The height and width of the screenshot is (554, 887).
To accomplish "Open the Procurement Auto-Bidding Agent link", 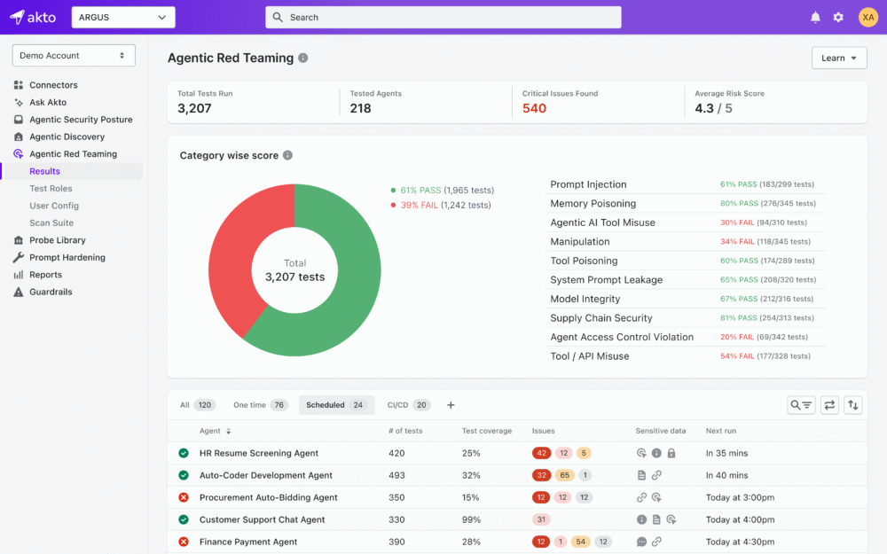I will click(x=268, y=497).
